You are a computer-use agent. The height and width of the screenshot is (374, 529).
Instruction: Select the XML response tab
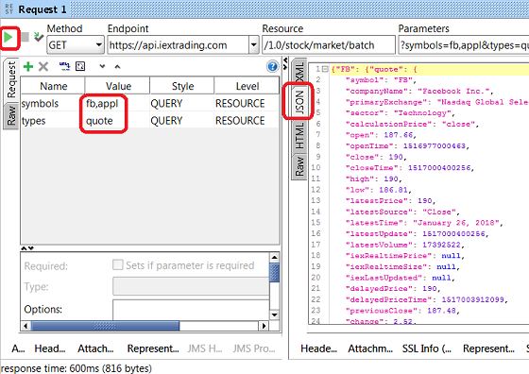point(299,72)
